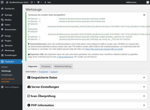The height and width of the screenshot is (110, 150).
Task: Click the Scan-Überprüfung checkmark icon
Action: (28, 96)
